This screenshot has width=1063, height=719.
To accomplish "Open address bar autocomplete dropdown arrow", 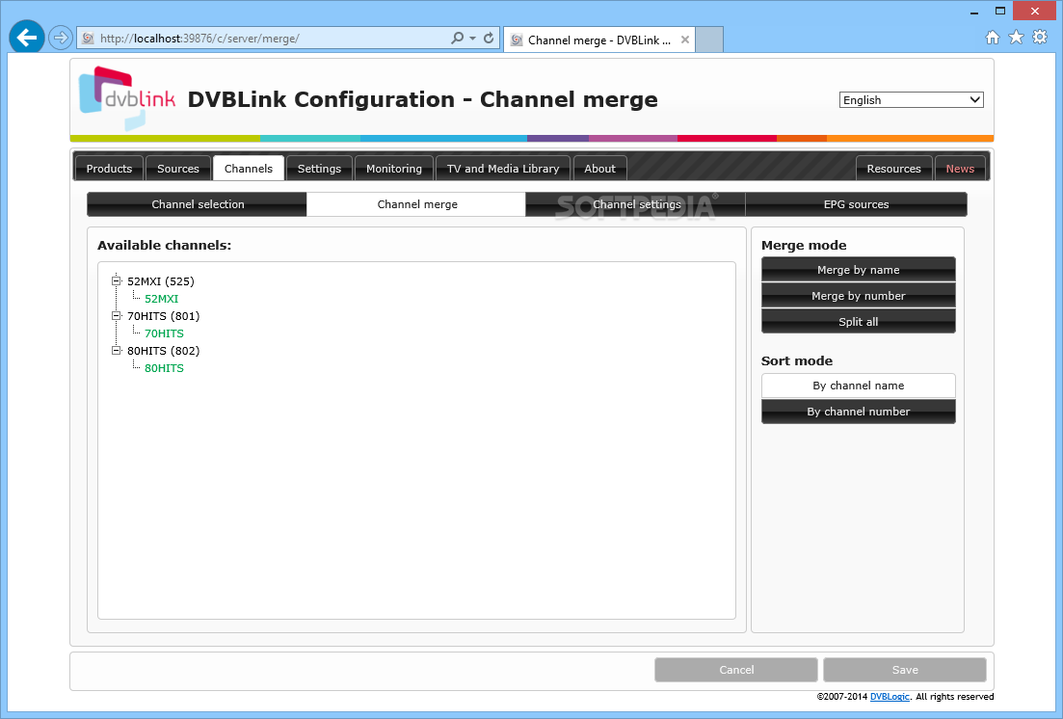I will coord(472,39).
